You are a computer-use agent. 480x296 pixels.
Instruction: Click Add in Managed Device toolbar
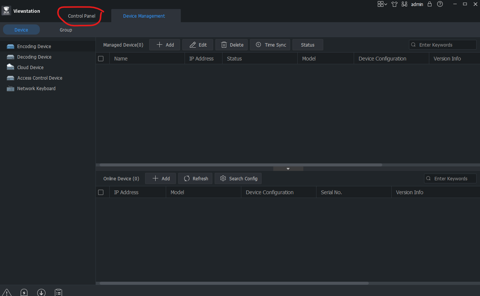click(165, 45)
